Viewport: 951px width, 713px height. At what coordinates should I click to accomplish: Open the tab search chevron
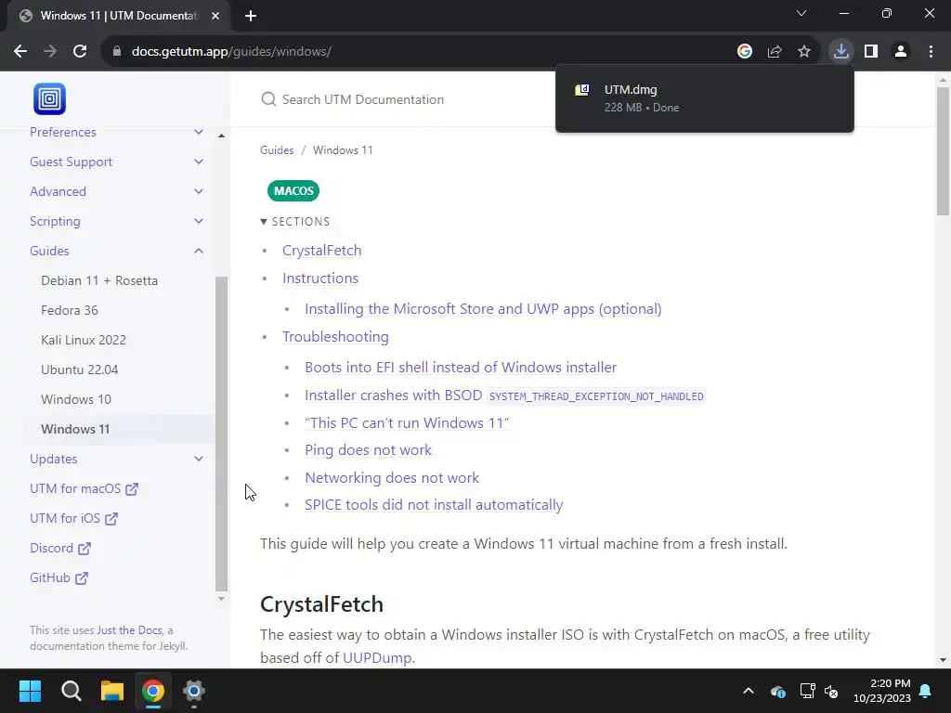pos(801,13)
